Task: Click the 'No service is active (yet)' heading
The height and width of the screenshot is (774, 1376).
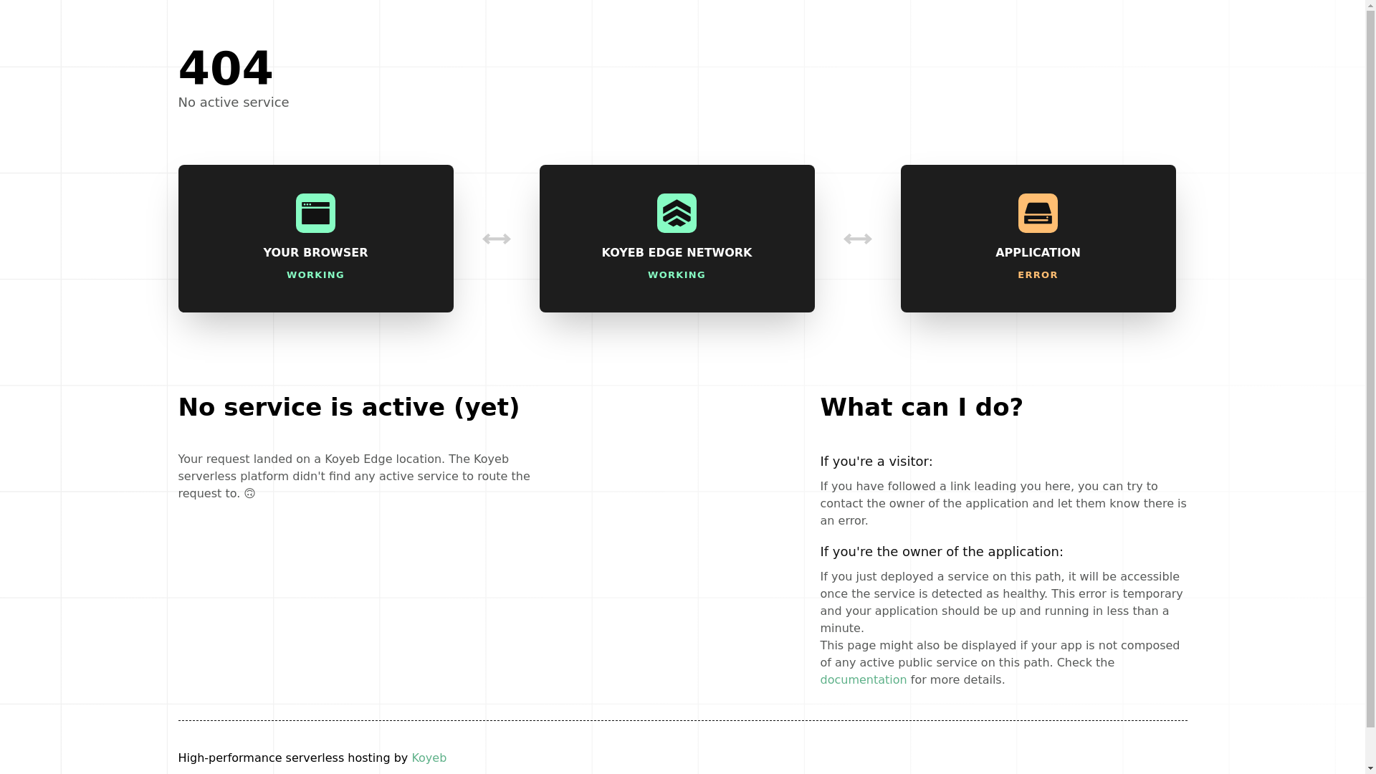Action: coord(349,407)
